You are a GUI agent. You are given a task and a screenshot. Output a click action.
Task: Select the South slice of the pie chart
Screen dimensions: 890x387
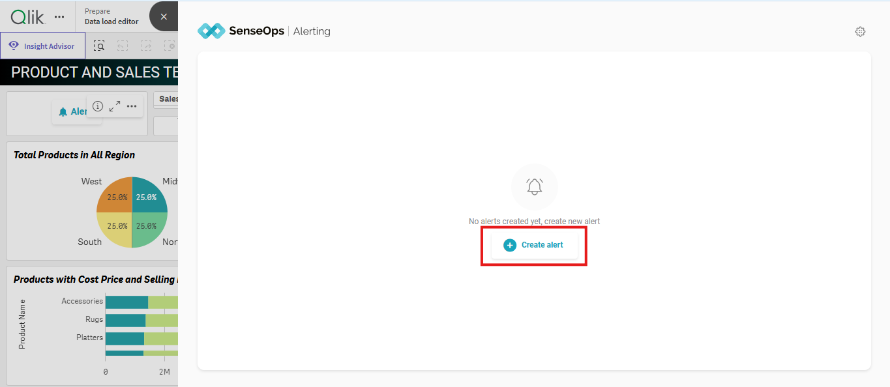(115, 229)
